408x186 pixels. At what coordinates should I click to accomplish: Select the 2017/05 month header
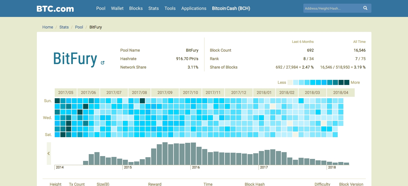(x=66, y=93)
